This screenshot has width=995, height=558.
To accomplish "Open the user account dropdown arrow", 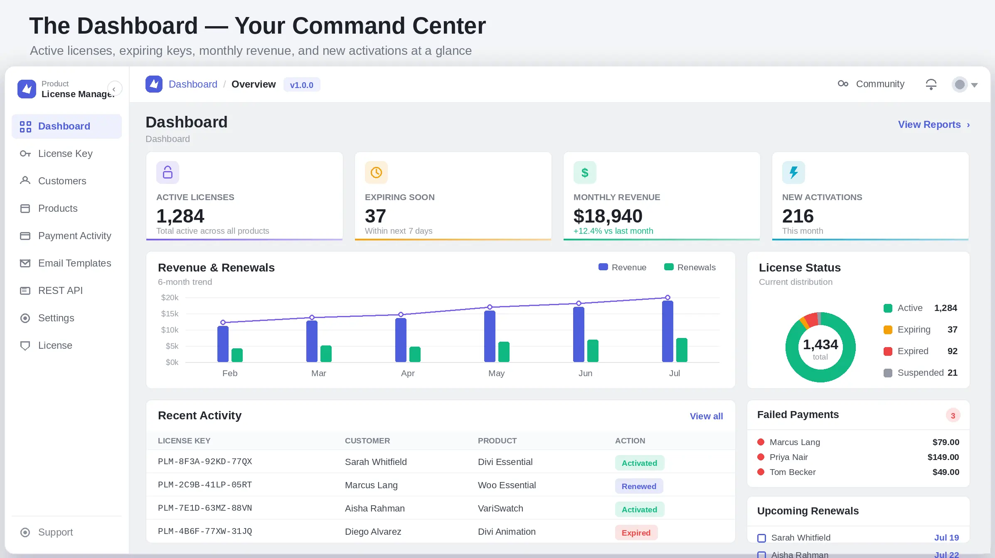I will click(975, 85).
